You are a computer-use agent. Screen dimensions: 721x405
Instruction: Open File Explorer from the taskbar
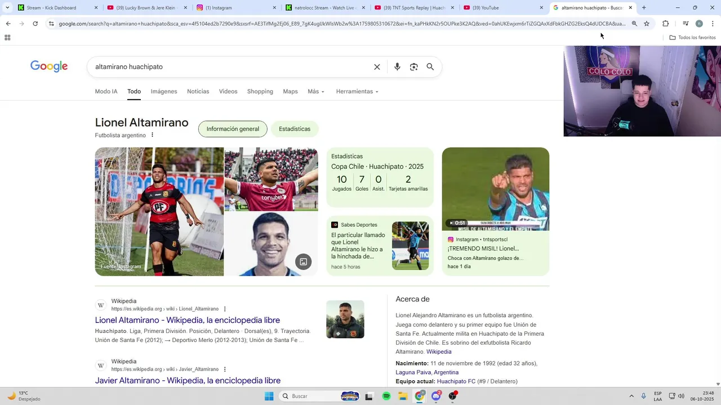pyautogui.click(x=403, y=396)
